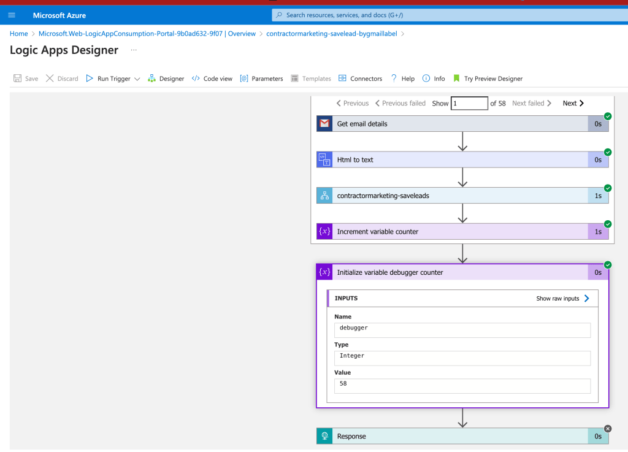Click the iteration number input field

tap(469, 103)
